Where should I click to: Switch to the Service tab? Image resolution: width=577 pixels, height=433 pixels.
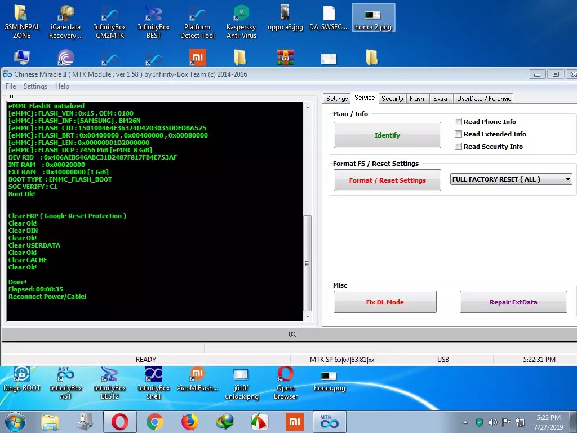(365, 98)
